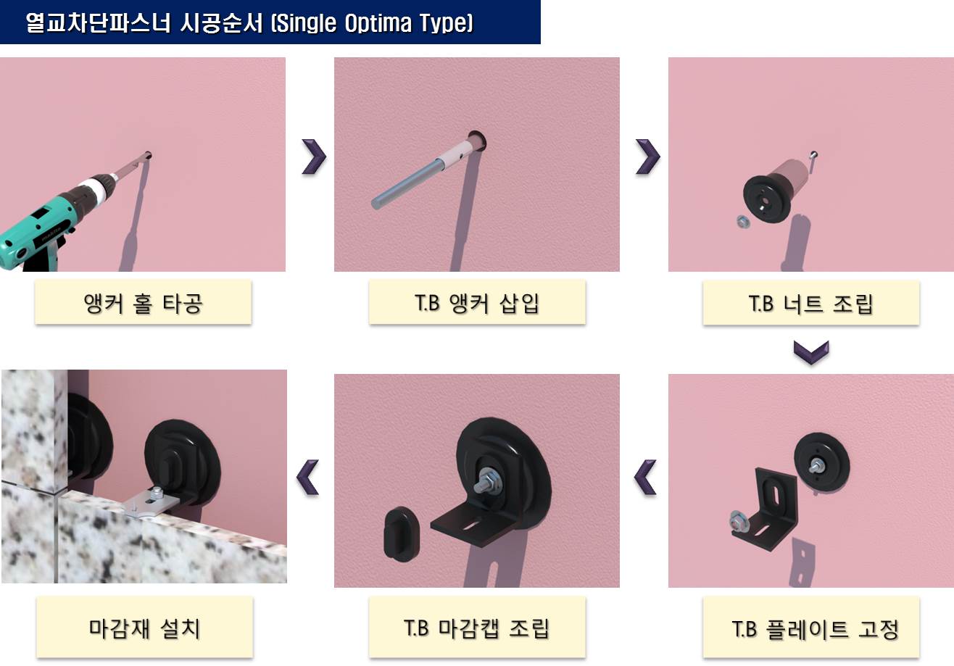
Task: Select the 열교차단파스너 시공순서 title banner
Action: (270, 22)
